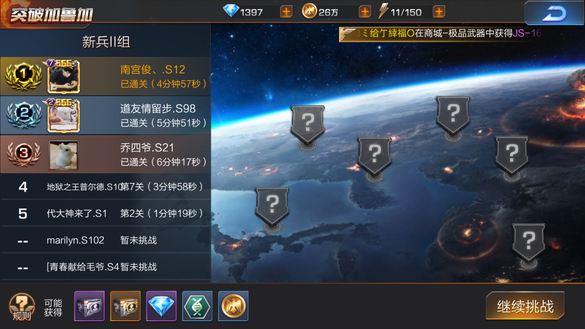Tap the scrolling shop announcement banner
This screenshot has width=585, height=329.
coord(440,34)
